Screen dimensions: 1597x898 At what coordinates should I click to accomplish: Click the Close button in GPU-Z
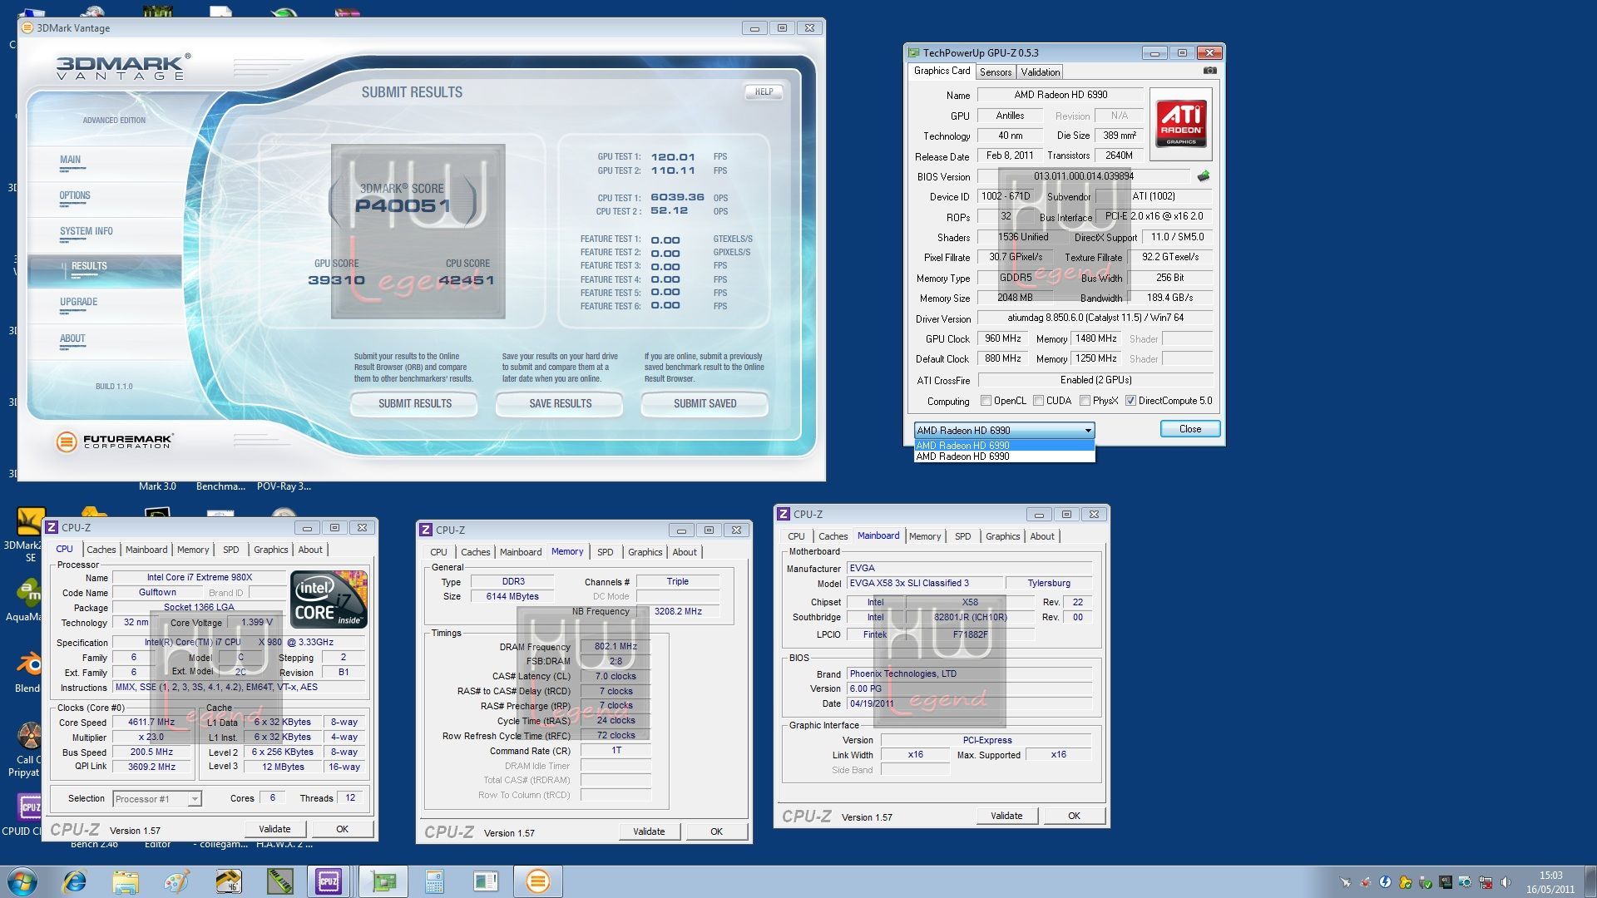pos(1189,429)
